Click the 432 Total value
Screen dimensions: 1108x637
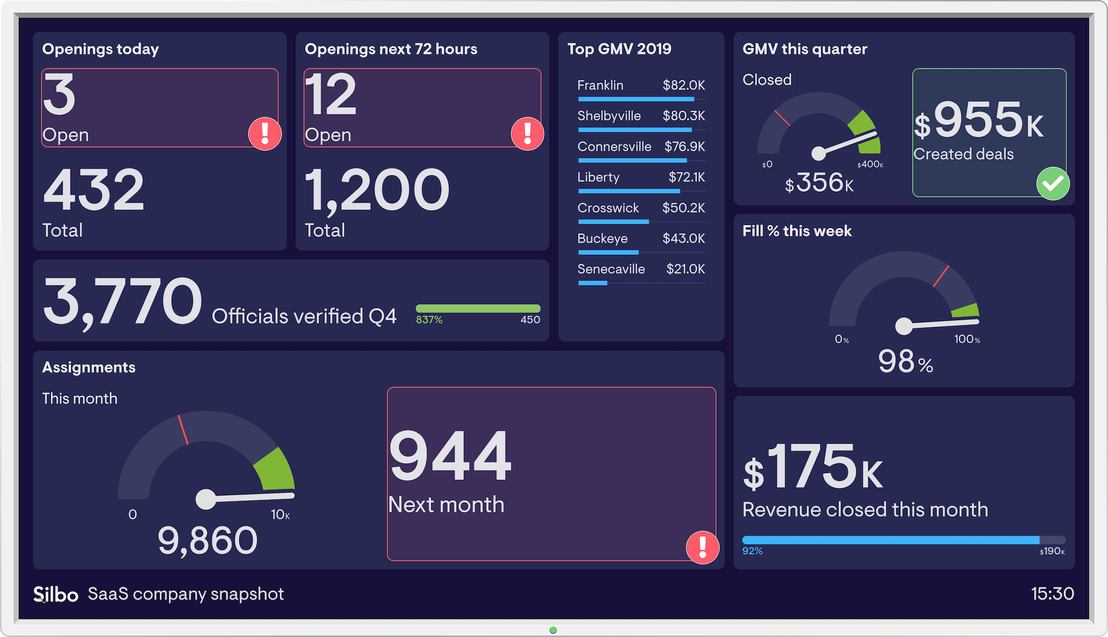click(x=94, y=190)
